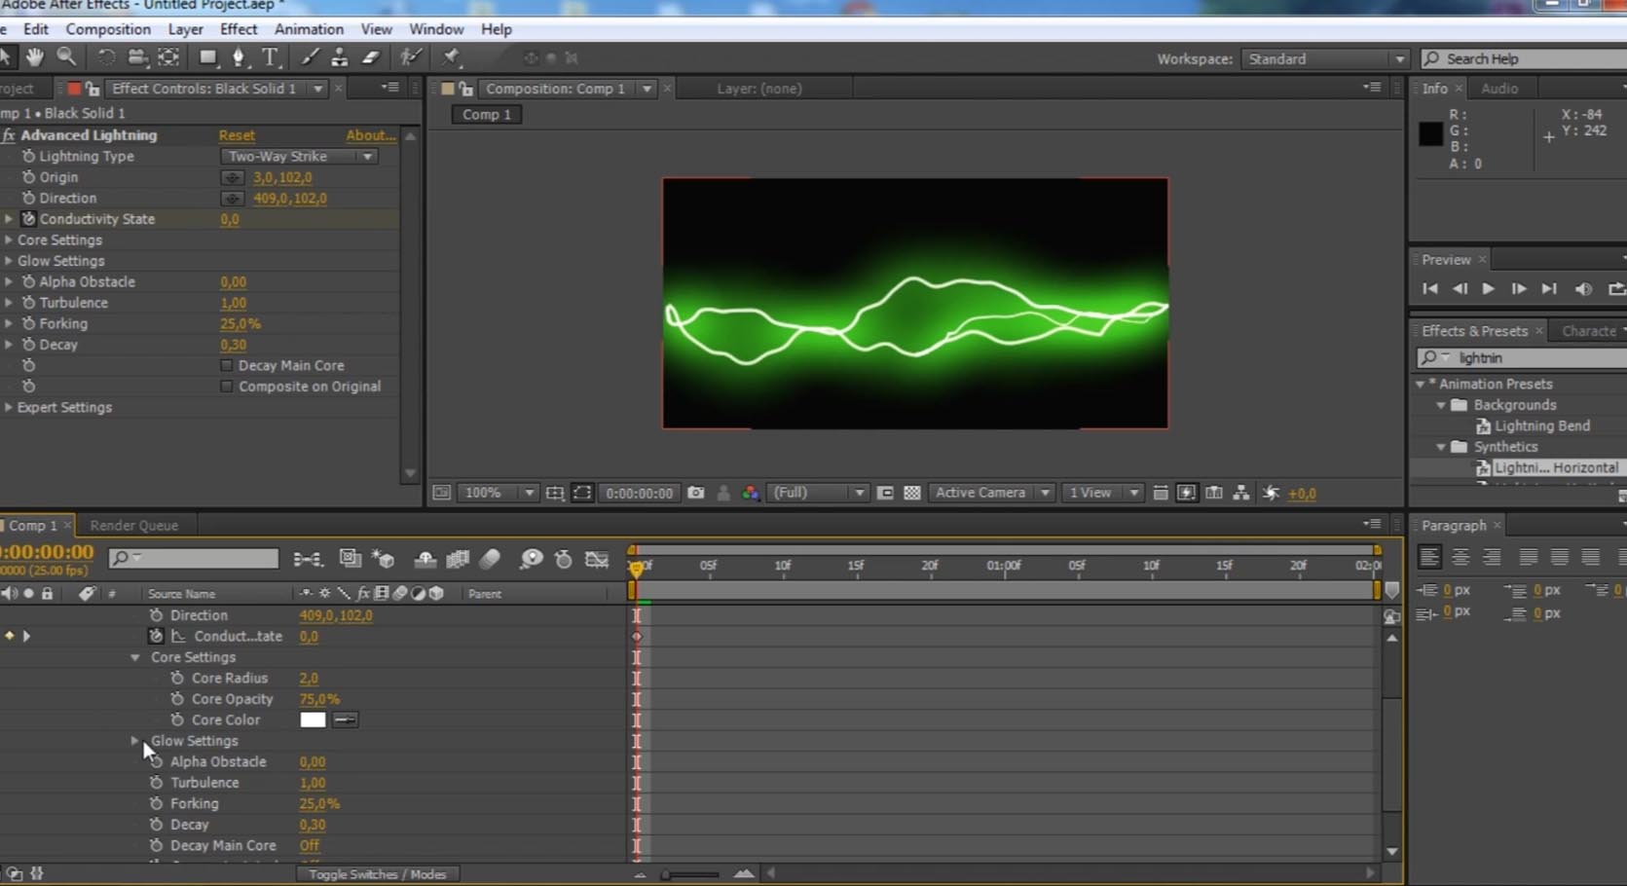1627x886 pixels.
Task: Click the timeline zoom slider
Action: click(x=690, y=874)
